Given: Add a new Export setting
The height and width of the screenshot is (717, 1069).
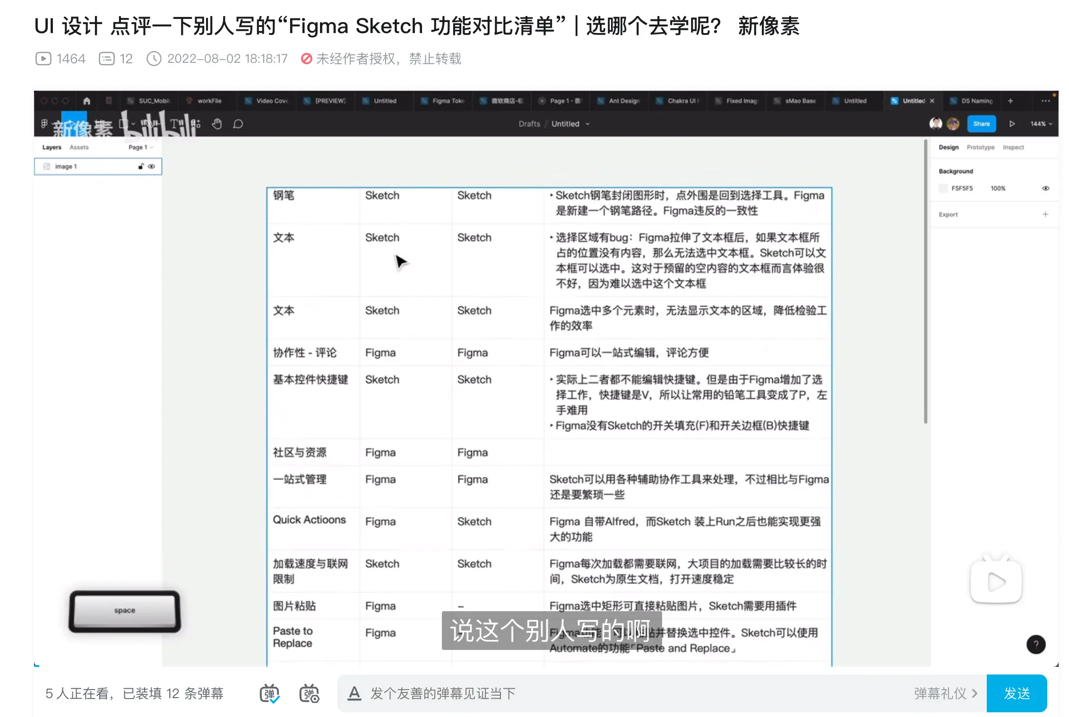Looking at the screenshot, I should click(x=1045, y=214).
